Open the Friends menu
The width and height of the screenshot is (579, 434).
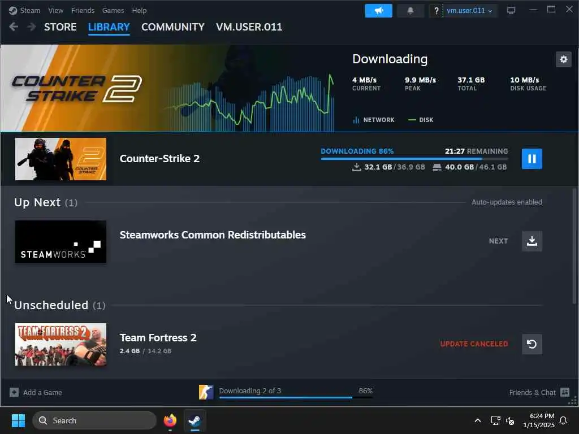(x=83, y=10)
